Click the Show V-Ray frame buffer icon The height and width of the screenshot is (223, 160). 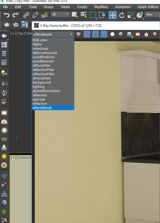pyautogui.click(x=25, y=24)
